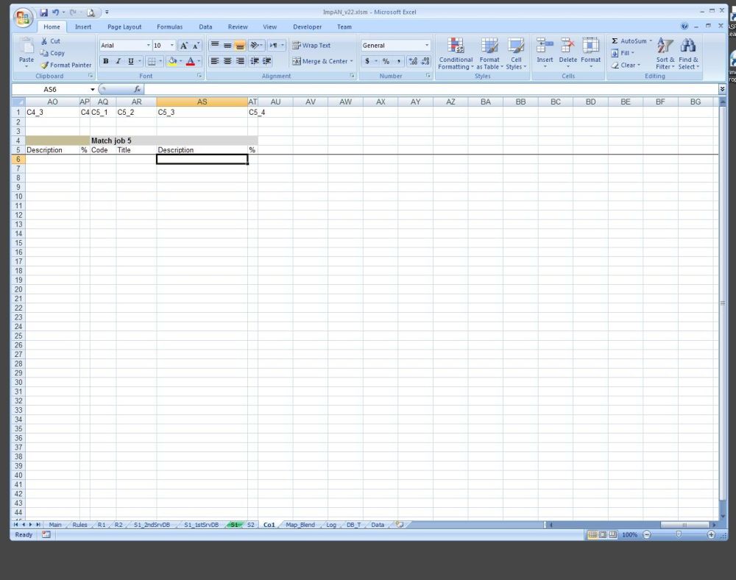
Task: Expand the font name dropdown showing Arial
Action: coord(148,46)
